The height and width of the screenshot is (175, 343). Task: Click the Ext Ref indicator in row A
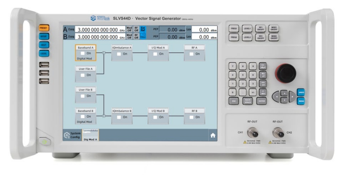click(143, 29)
